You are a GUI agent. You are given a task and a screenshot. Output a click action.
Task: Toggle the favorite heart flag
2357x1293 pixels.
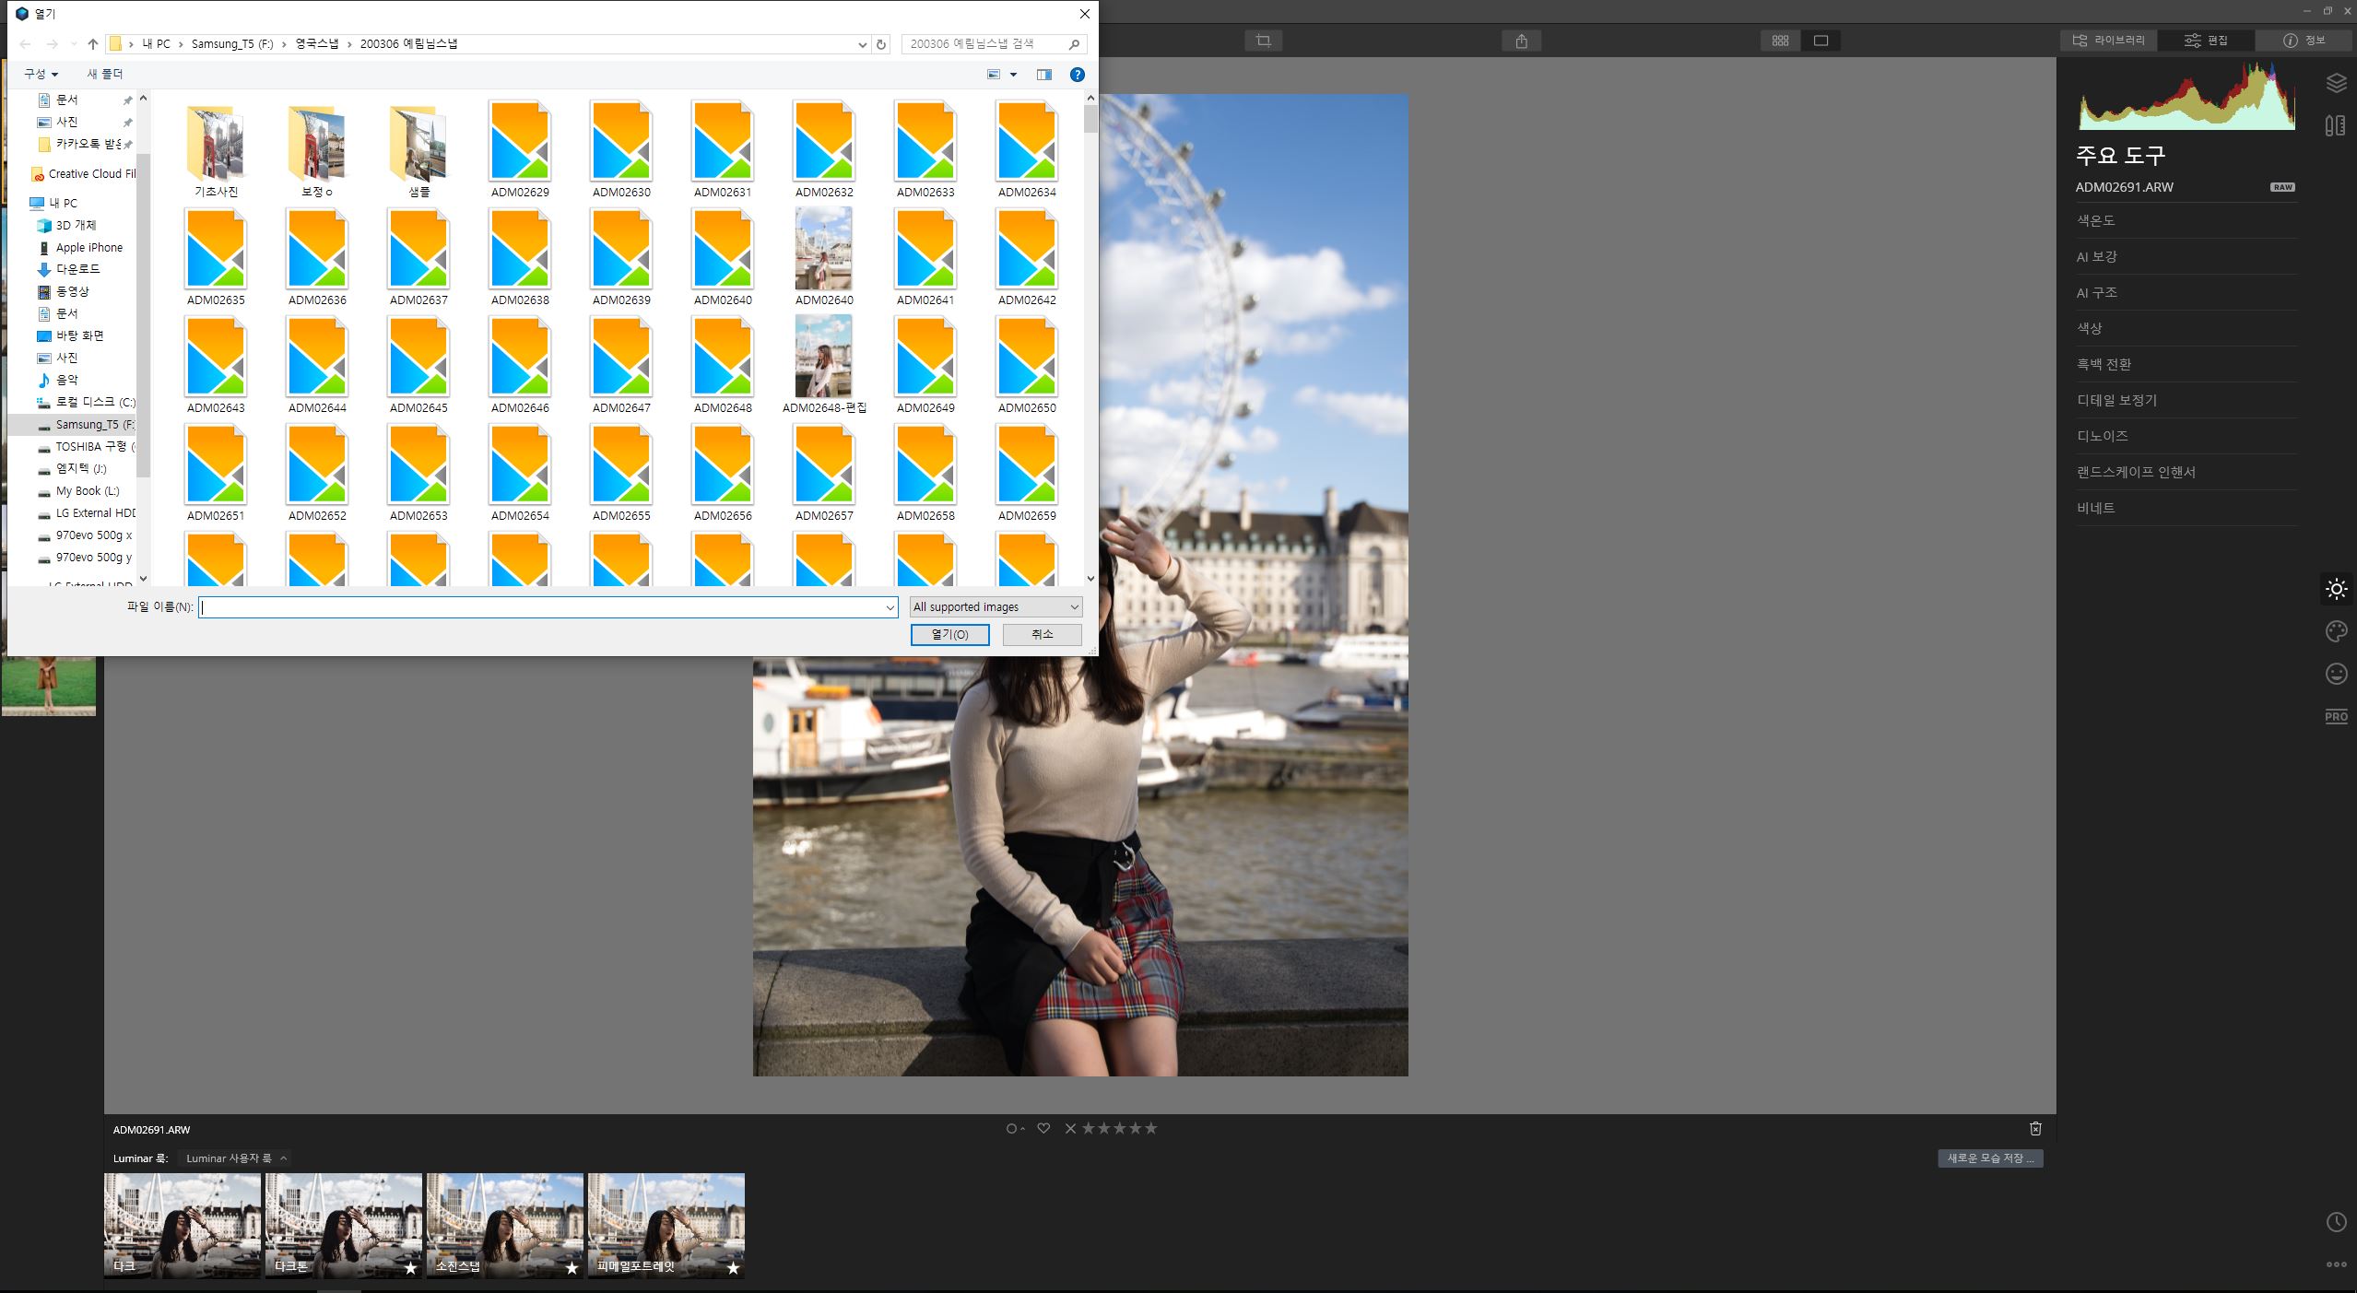click(1043, 1128)
